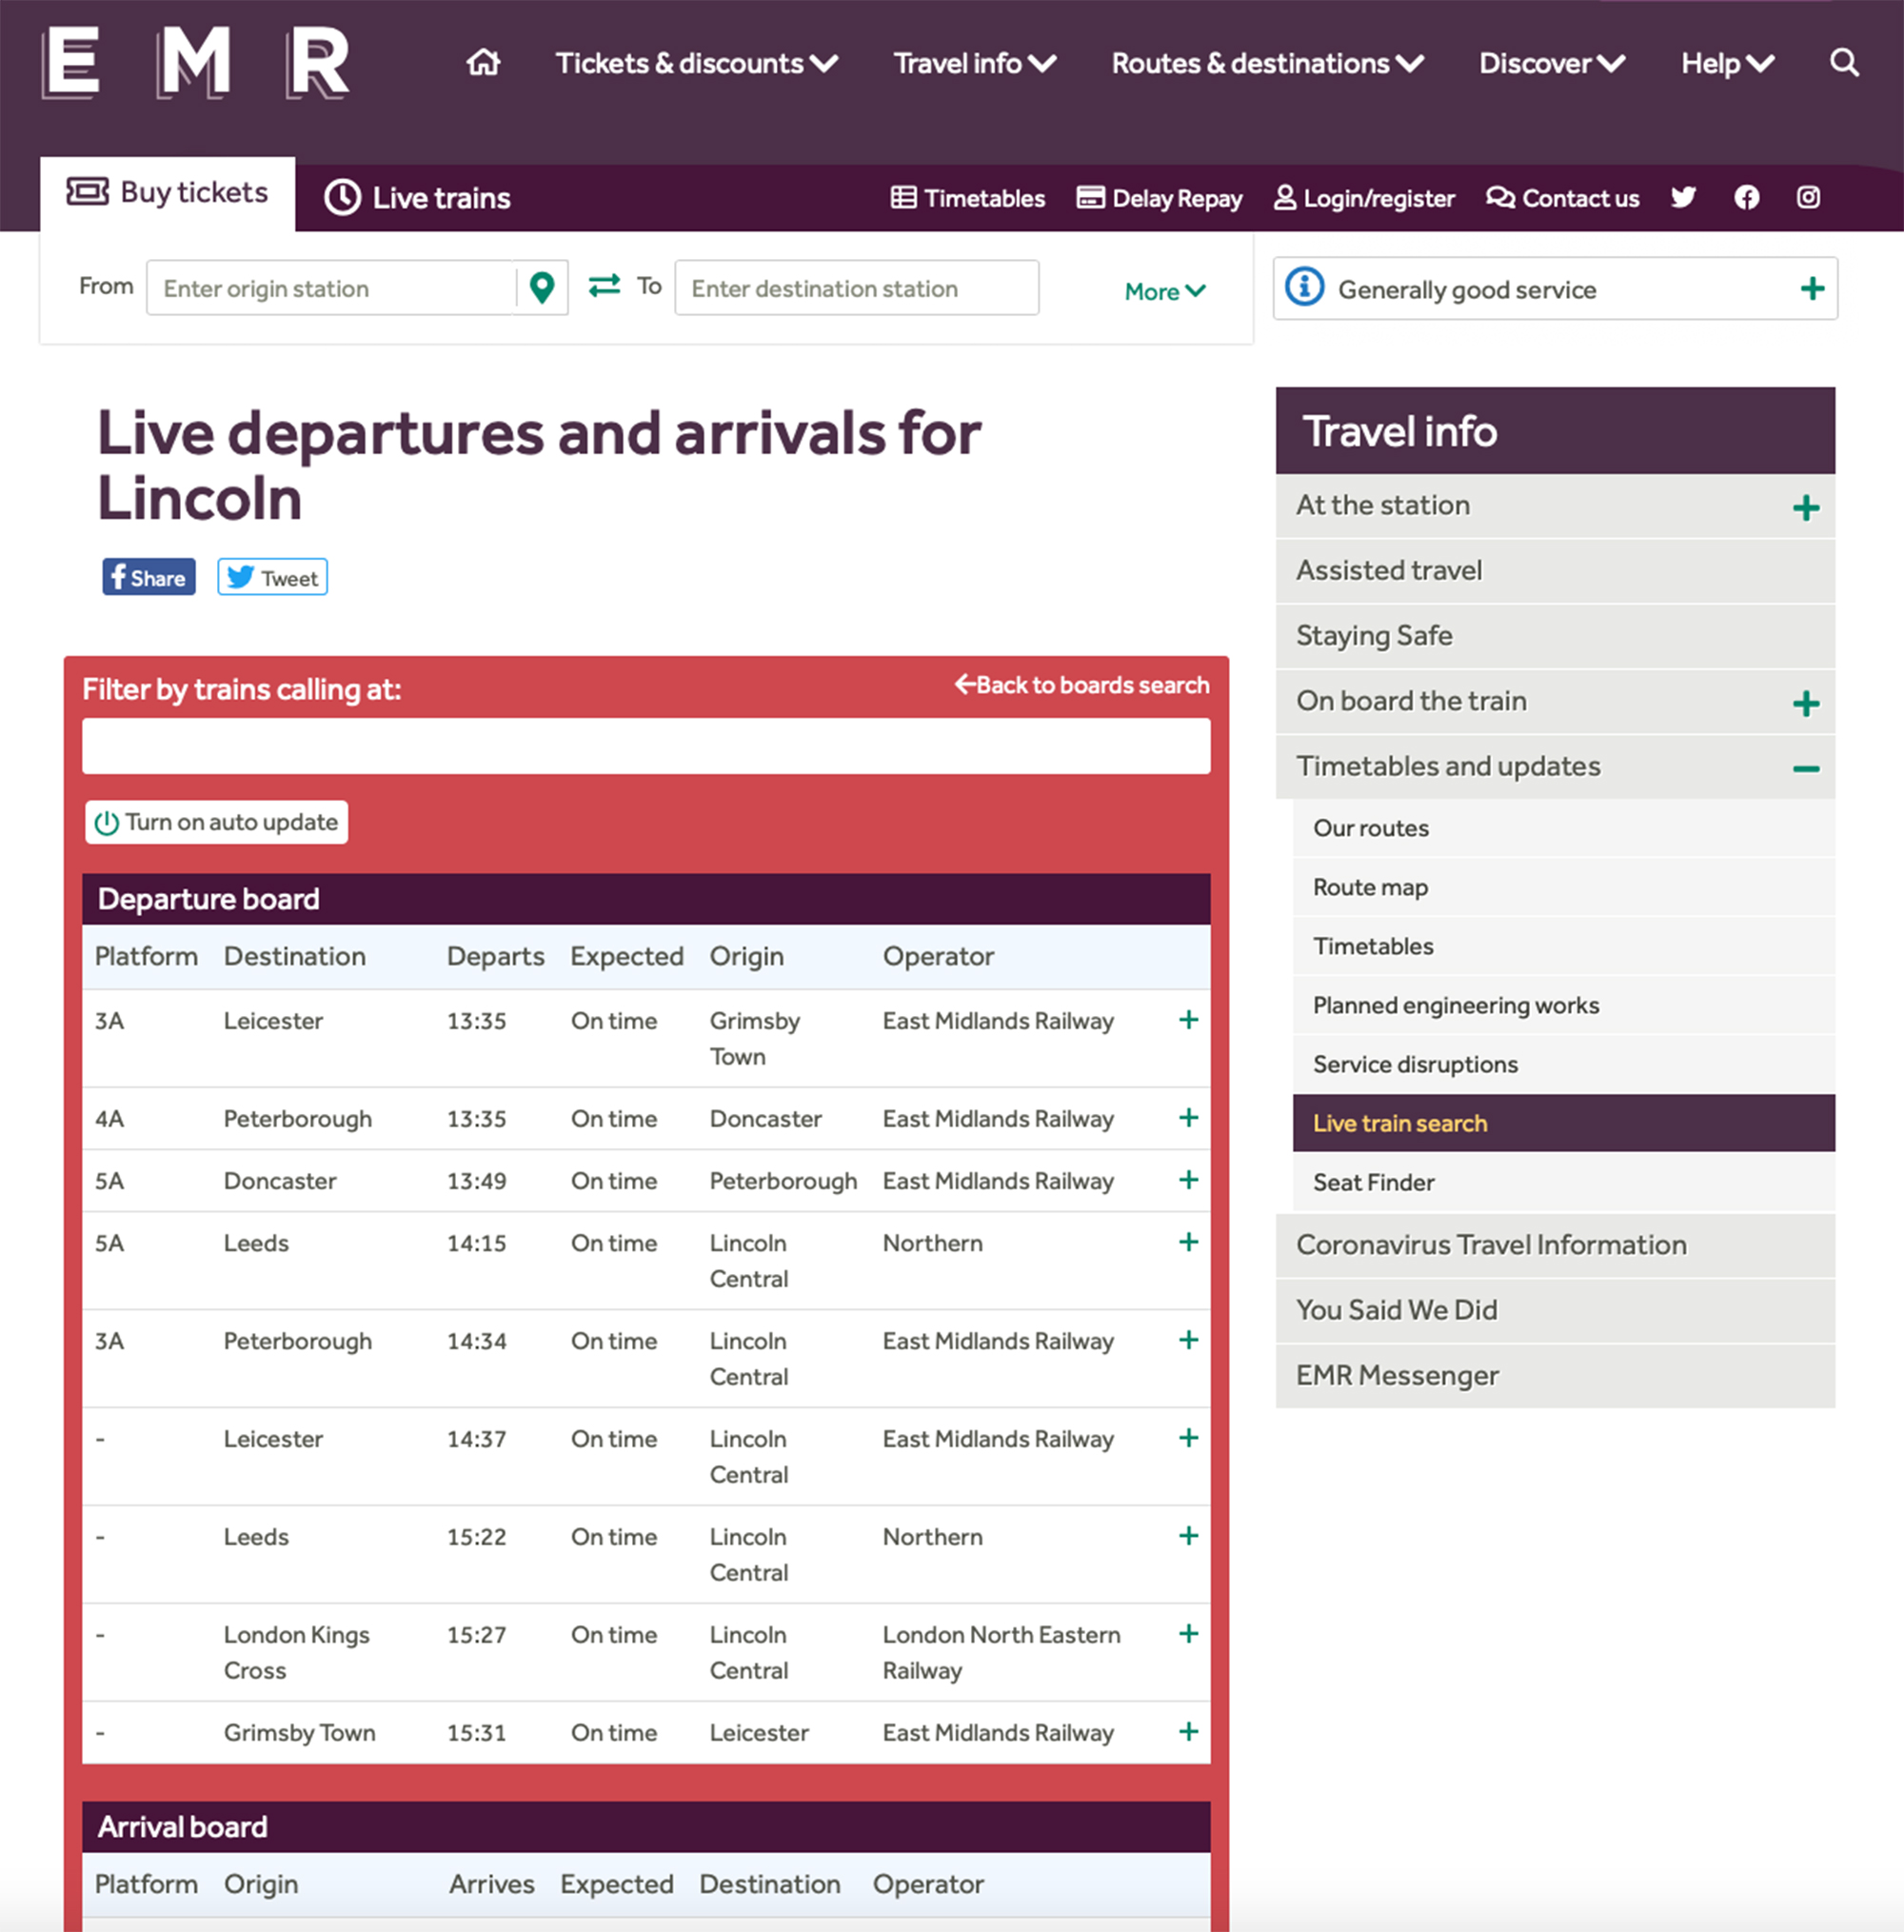This screenshot has width=1904, height=1932.
Task: Click origin station input field
Action: 331,288
